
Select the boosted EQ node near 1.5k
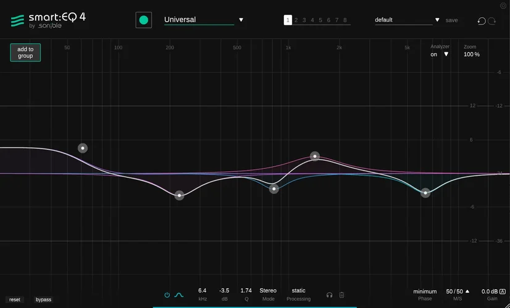click(x=315, y=156)
